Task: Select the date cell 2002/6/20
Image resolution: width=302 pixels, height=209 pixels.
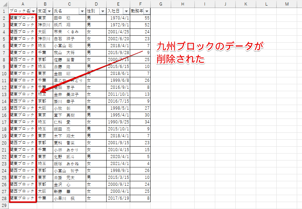Action: click(x=118, y=39)
